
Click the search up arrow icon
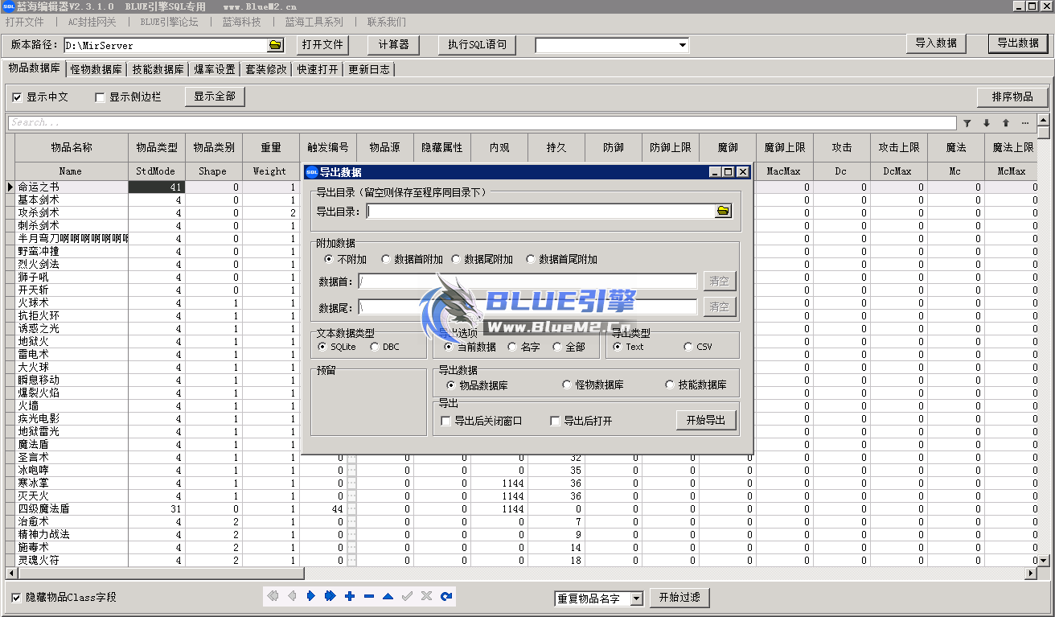tap(1005, 123)
